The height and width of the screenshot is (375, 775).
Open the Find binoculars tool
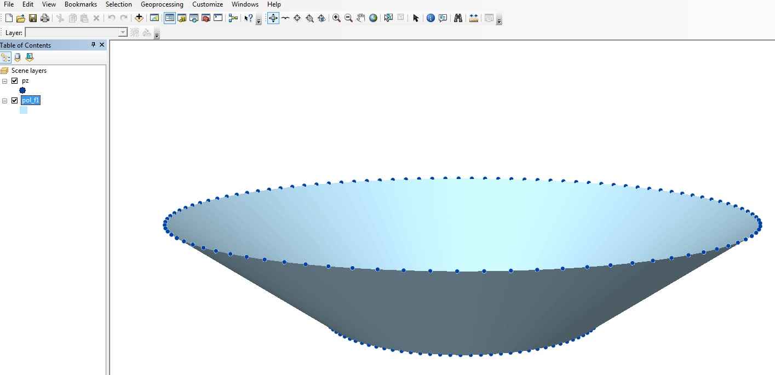tap(458, 18)
